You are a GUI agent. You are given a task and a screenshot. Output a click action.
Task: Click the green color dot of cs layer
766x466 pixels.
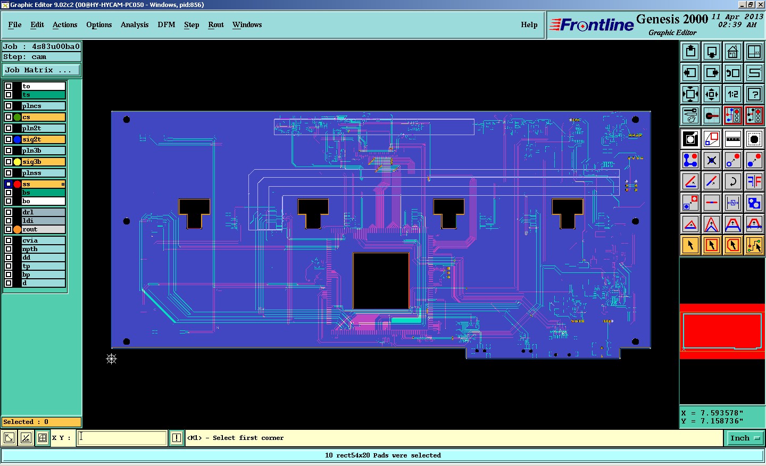point(17,117)
